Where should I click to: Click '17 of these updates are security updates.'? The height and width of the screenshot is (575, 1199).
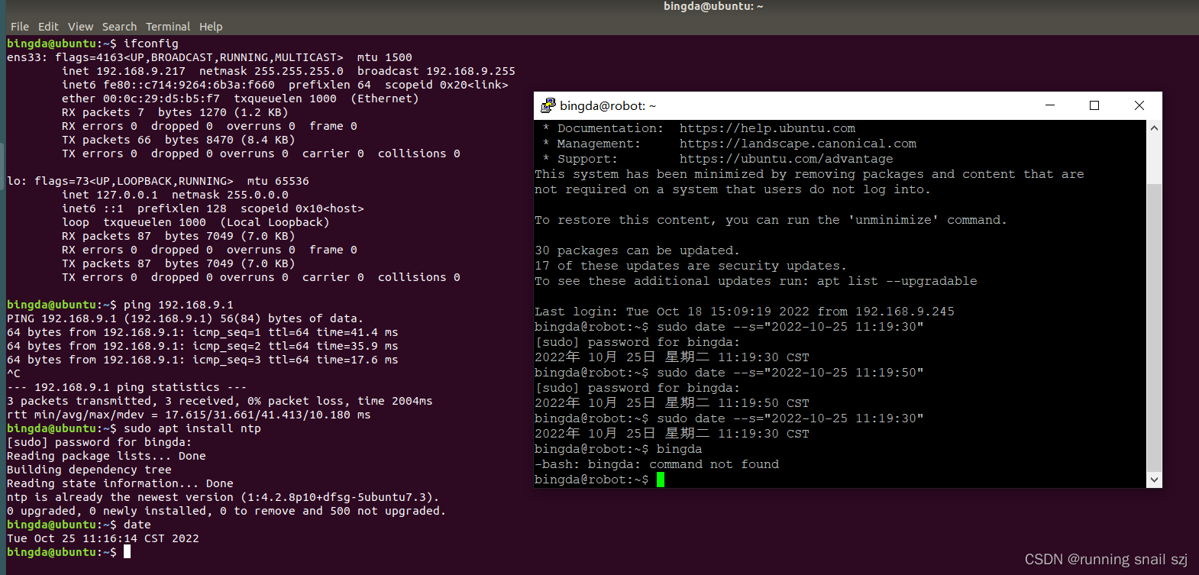pyautogui.click(x=690, y=266)
